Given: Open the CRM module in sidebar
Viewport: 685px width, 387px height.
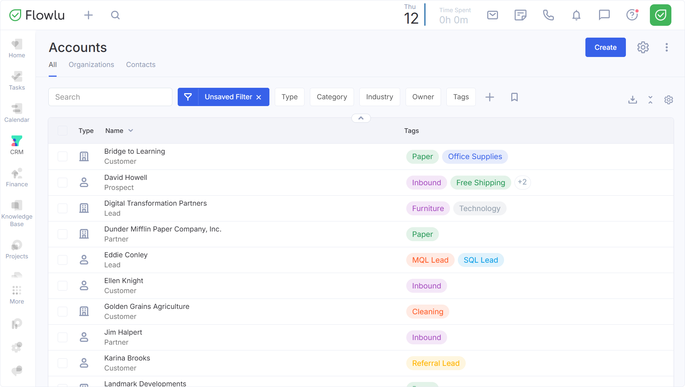Looking at the screenshot, I should pos(16,145).
